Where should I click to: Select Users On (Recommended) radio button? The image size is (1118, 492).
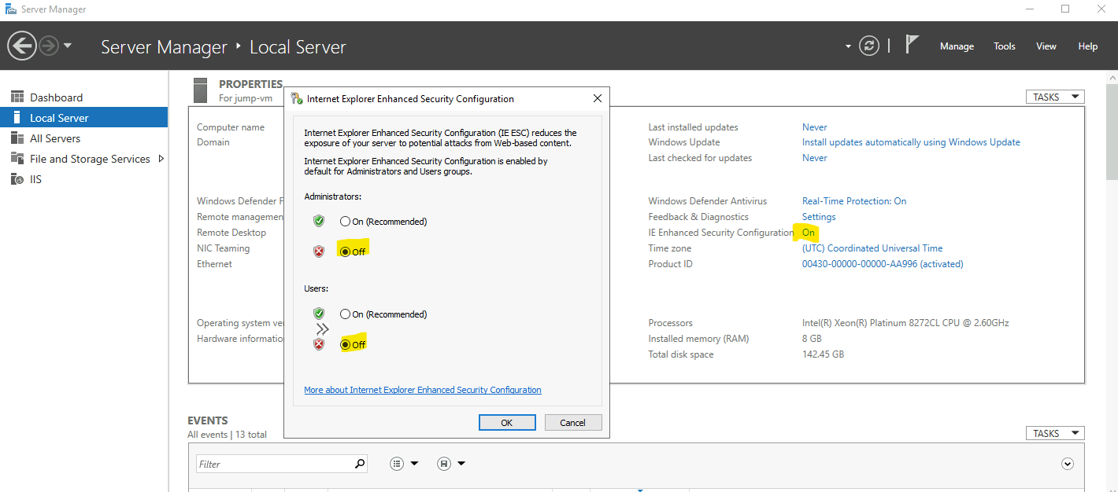(345, 314)
